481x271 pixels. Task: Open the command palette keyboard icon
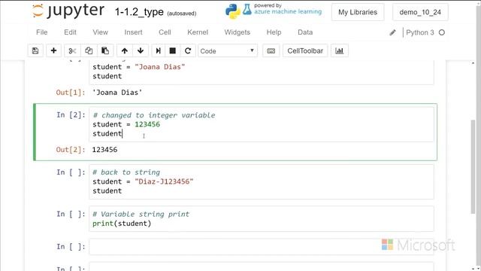point(271,50)
